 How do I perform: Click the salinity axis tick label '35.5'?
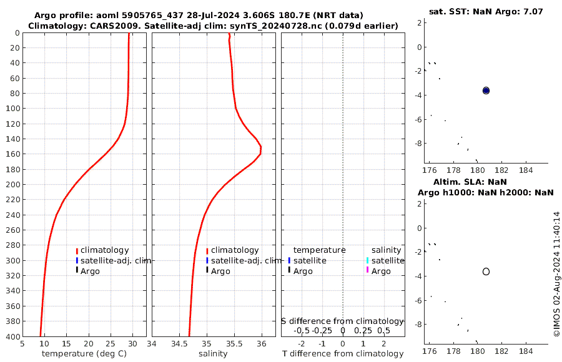pos(234,344)
